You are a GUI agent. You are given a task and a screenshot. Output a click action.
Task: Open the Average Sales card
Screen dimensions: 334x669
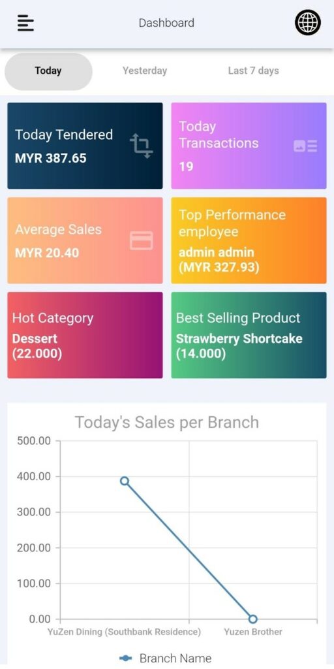pos(85,240)
